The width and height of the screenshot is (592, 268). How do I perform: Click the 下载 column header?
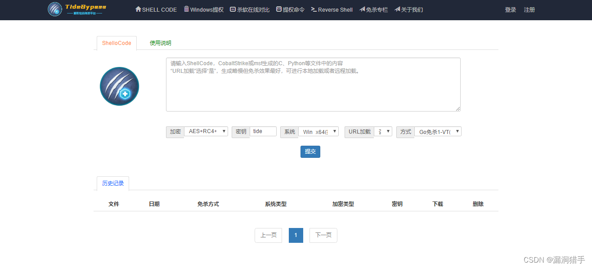(438, 204)
